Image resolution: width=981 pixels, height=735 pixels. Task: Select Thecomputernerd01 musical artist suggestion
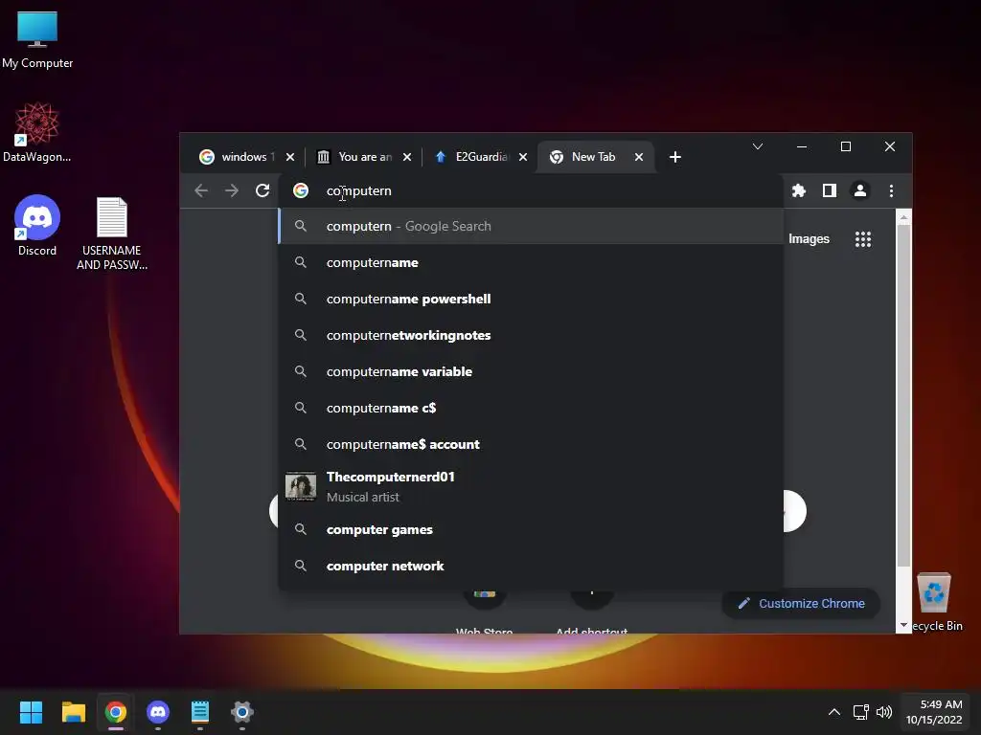coord(531,486)
